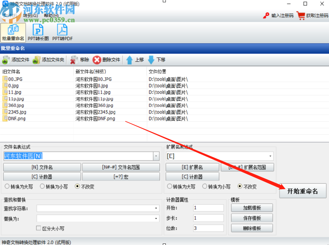Insert [N#-#] 文件名范围 token
Image resolution: width=329 pixels, height=245 pixels.
tap(121, 167)
